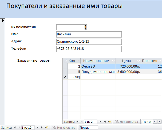
Task: Click the subform Поиск search box
Action: click(x=147, y=122)
